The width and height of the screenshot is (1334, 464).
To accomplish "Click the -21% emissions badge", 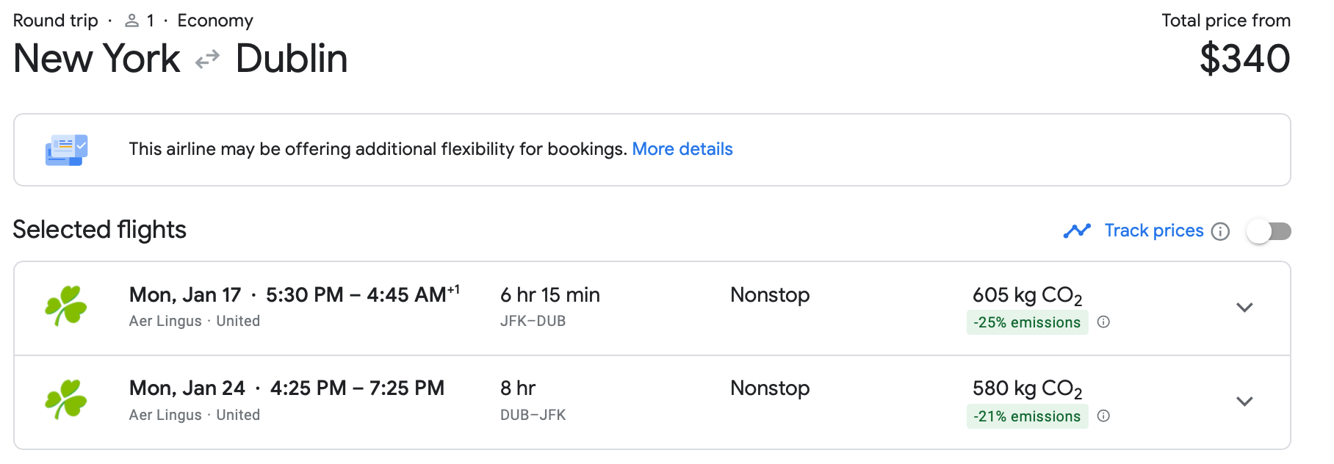I will click(1027, 416).
